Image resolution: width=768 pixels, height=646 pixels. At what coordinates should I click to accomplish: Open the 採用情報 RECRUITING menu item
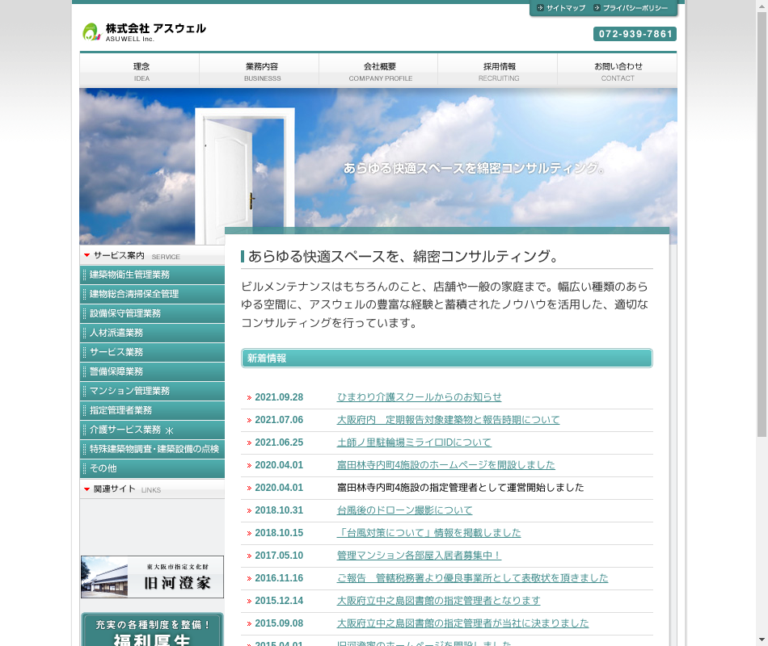tap(498, 71)
